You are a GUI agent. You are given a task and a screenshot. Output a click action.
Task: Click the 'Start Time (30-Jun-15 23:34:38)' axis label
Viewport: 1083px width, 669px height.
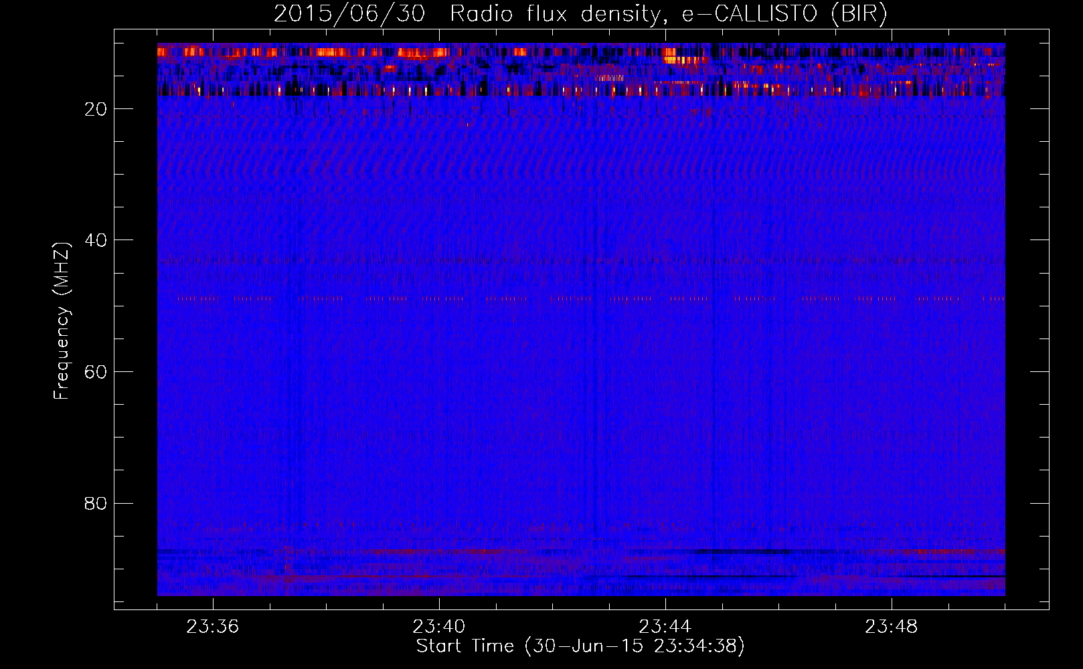pyautogui.click(x=580, y=646)
